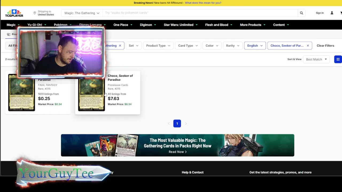Go to the previous page arrow
The width and height of the screenshot is (342, 192).
(x=169, y=123)
